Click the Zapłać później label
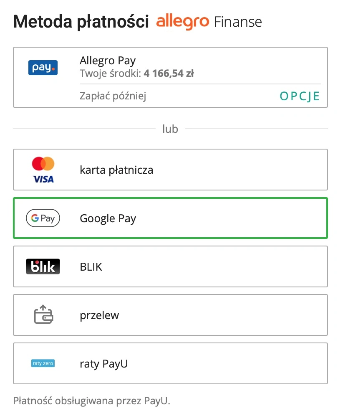The image size is (343, 416). 113,96
